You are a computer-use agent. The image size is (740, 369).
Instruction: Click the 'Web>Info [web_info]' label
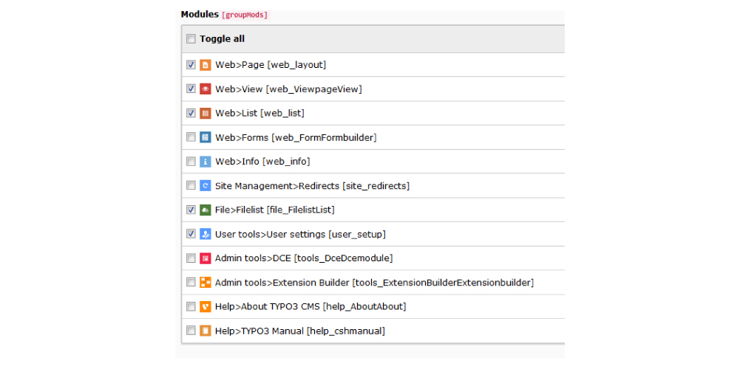point(262,162)
